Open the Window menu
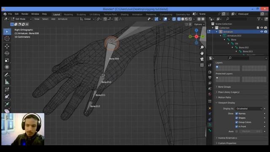Screen dimensions: 270x152 pos(35,14)
